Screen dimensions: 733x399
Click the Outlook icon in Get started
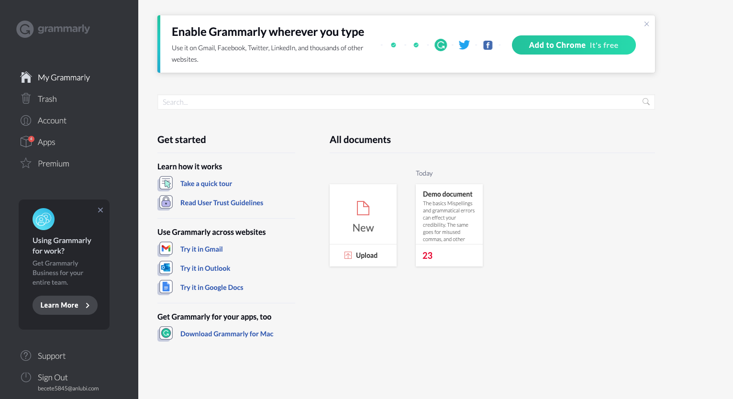165,268
